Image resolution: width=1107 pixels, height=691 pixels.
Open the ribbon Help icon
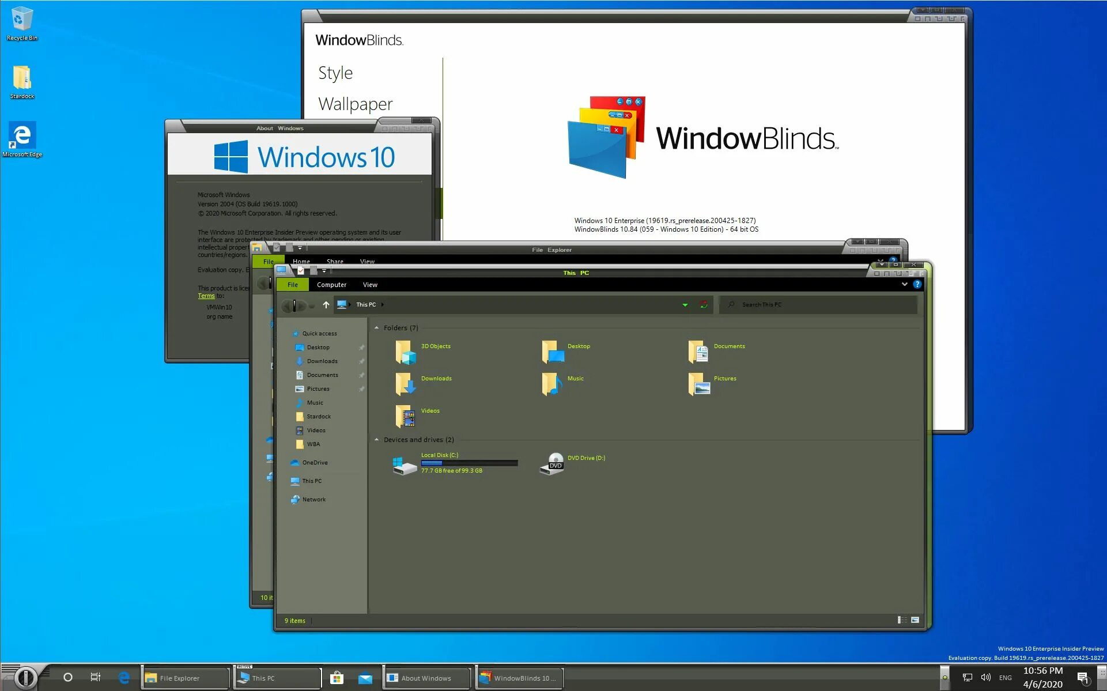tap(917, 284)
